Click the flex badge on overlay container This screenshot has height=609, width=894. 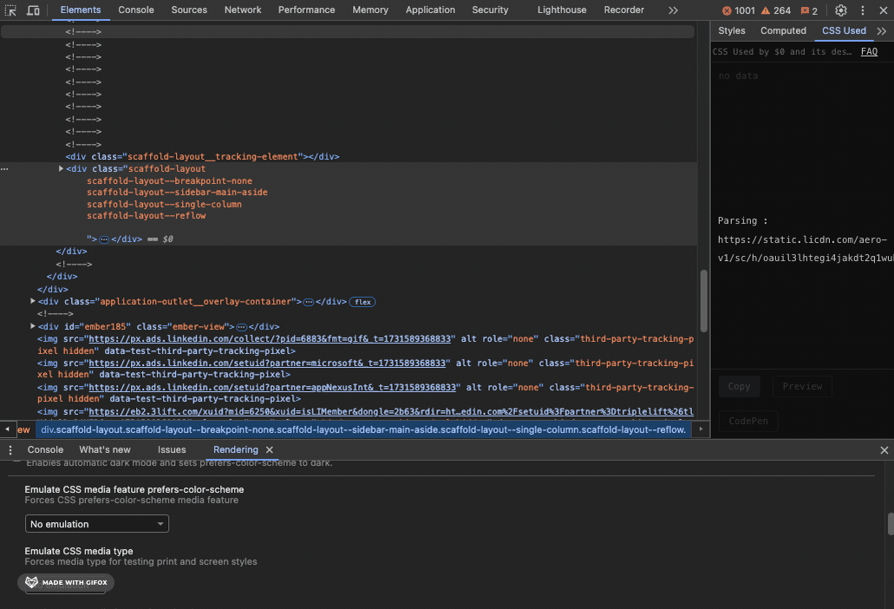(x=362, y=302)
